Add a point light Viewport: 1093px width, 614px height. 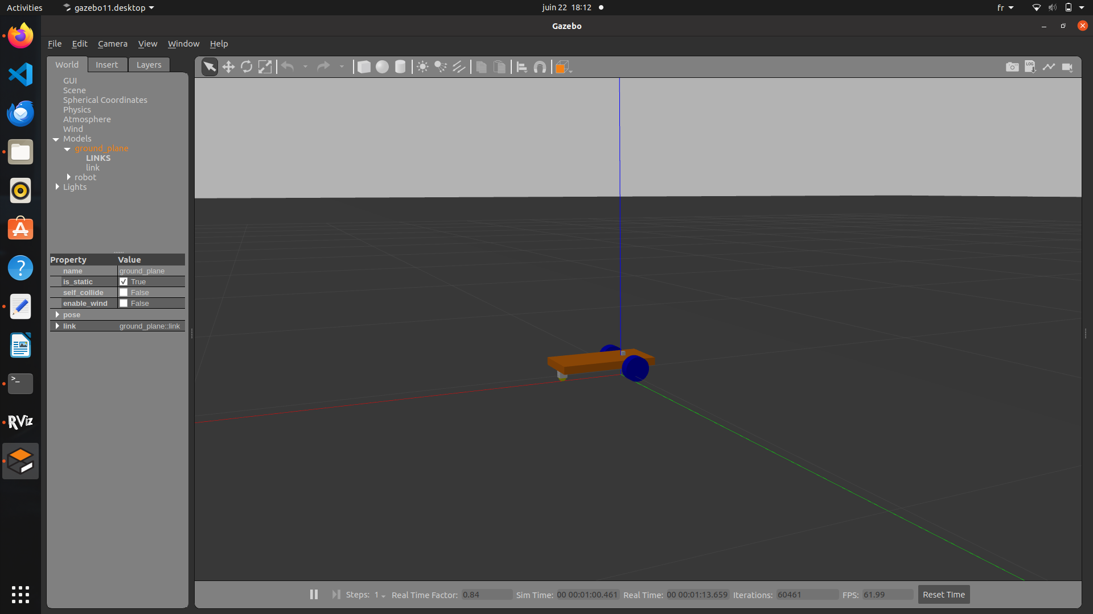pos(422,67)
